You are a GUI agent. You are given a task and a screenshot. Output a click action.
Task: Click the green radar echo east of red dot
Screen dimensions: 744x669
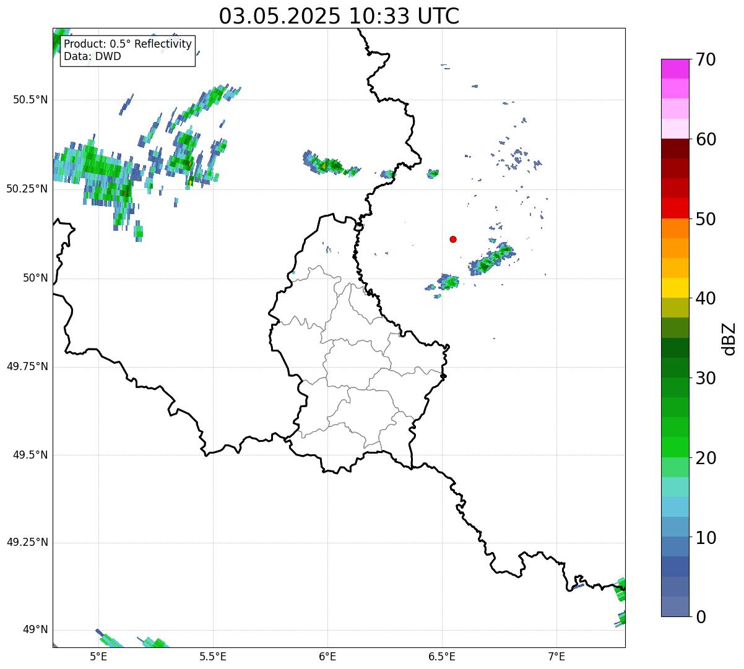coord(491,260)
